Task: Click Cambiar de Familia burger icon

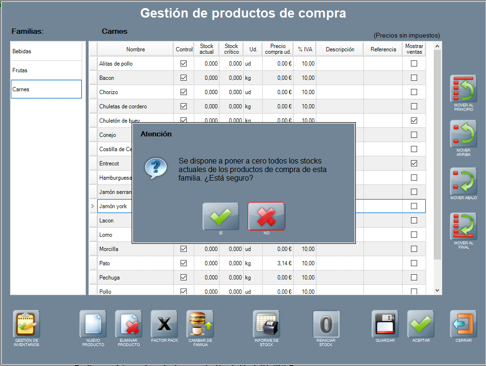Action: 200,324
